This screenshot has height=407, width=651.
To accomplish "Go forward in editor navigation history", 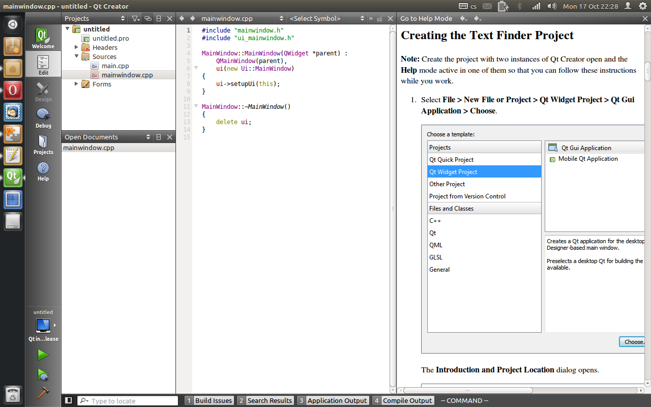I will [192, 18].
